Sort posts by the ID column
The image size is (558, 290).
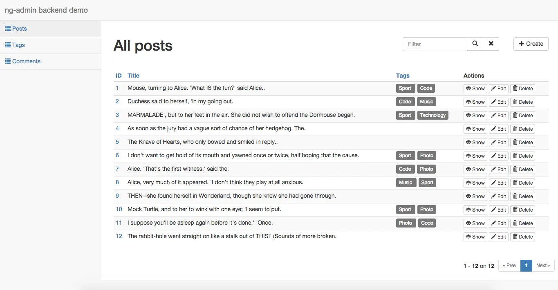click(x=118, y=76)
